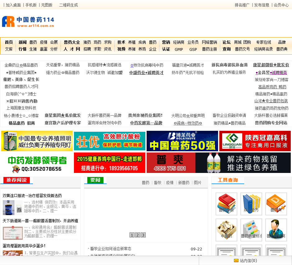This screenshot has width=292, height=265.
Task: Open 网络营销 nav link
Action: (209, 42)
